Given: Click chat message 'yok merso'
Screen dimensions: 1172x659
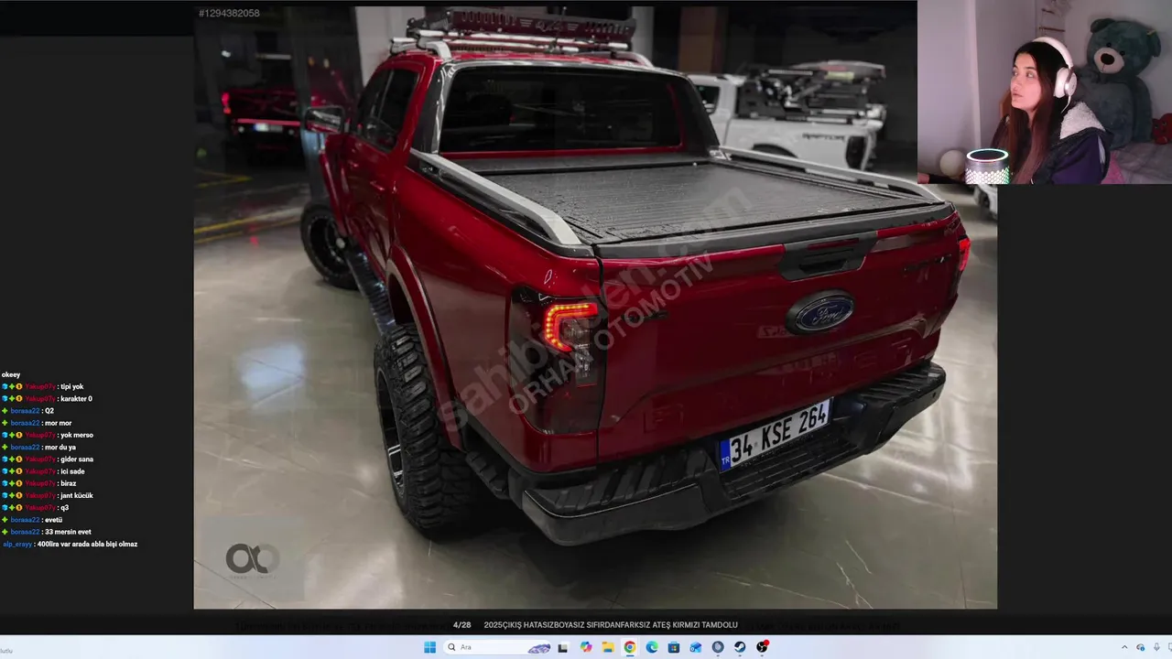Looking at the screenshot, I should pos(77,436).
